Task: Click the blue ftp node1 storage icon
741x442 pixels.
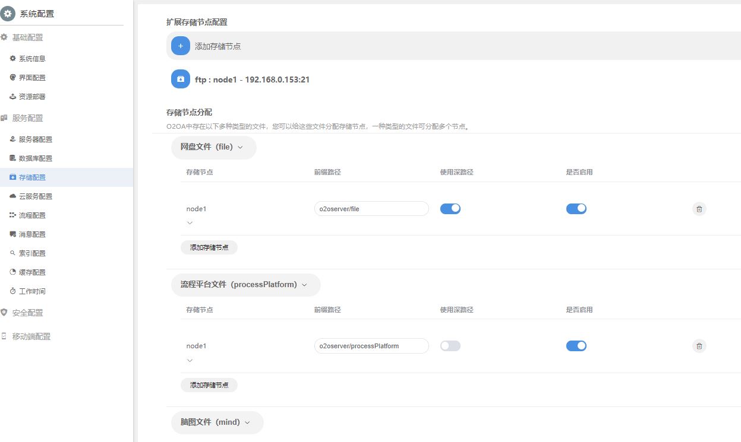Action: point(181,79)
